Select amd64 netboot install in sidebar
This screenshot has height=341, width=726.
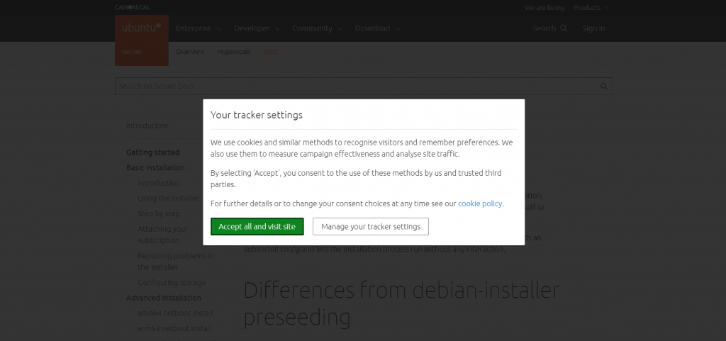175,313
